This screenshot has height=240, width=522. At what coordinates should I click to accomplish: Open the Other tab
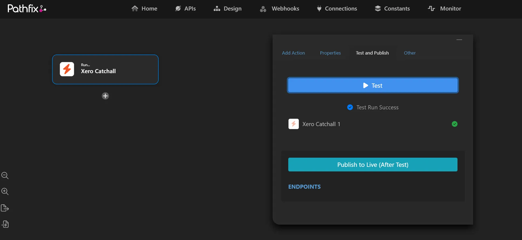point(410,53)
